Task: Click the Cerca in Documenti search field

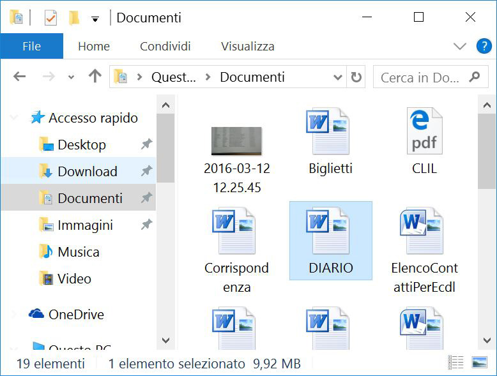Action: click(420, 77)
